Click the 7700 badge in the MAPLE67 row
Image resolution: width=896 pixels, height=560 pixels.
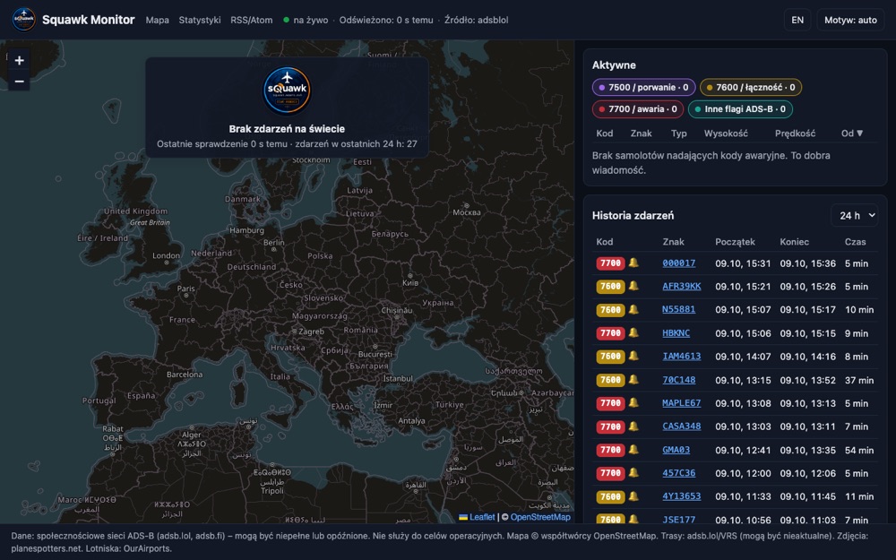tap(610, 403)
